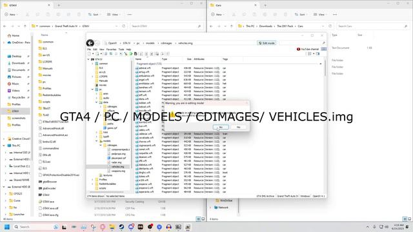413x232 pixels.
Task: Select vehicles.img in OpenIV tree
Action: click(x=117, y=167)
